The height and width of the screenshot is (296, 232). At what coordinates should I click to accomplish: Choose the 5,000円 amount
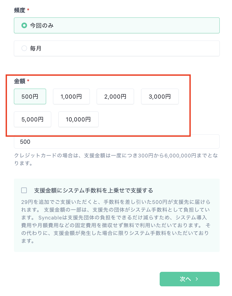32,119
